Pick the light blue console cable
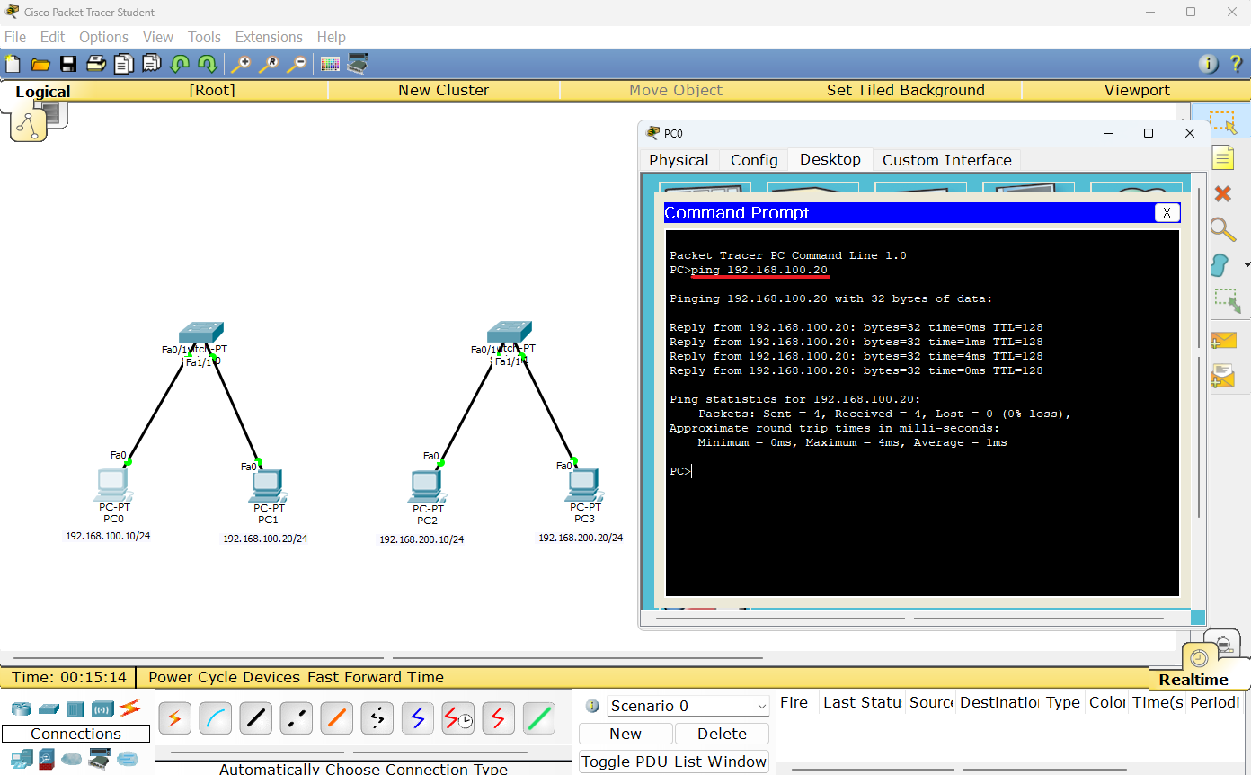The height and width of the screenshot is (775, 1251). 215,718
